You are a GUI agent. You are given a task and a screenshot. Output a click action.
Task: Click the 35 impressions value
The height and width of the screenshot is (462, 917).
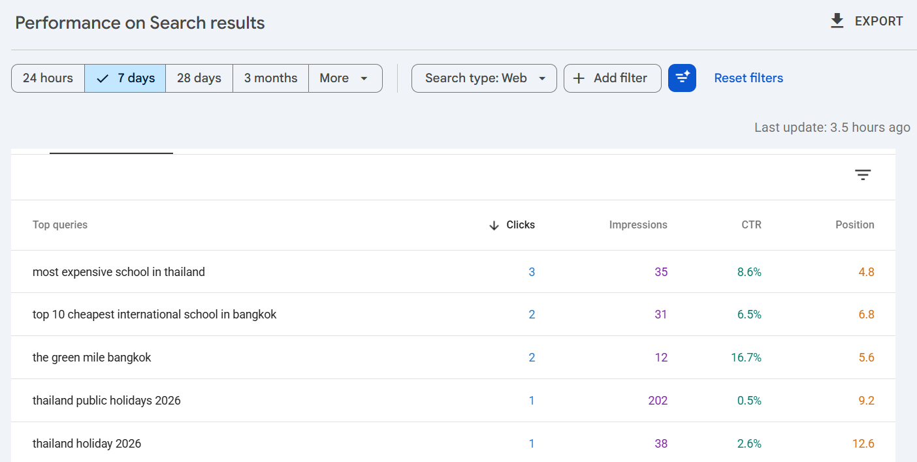click(x=661, y=272)
